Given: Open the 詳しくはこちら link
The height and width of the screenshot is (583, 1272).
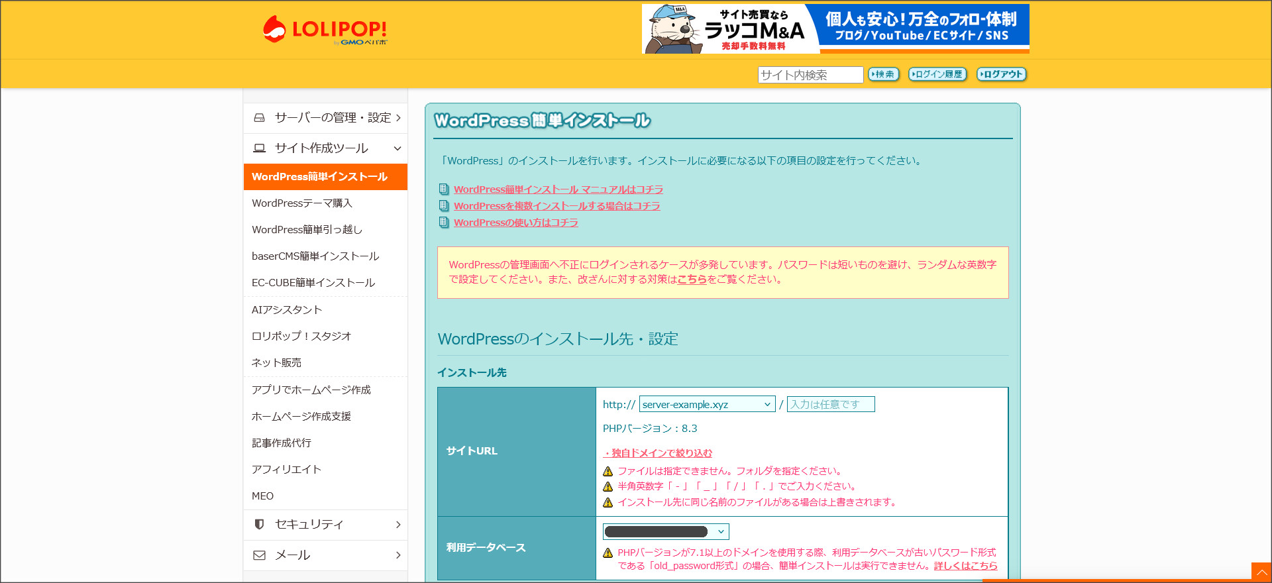Looking at the screenshot, I should (966, 566).
